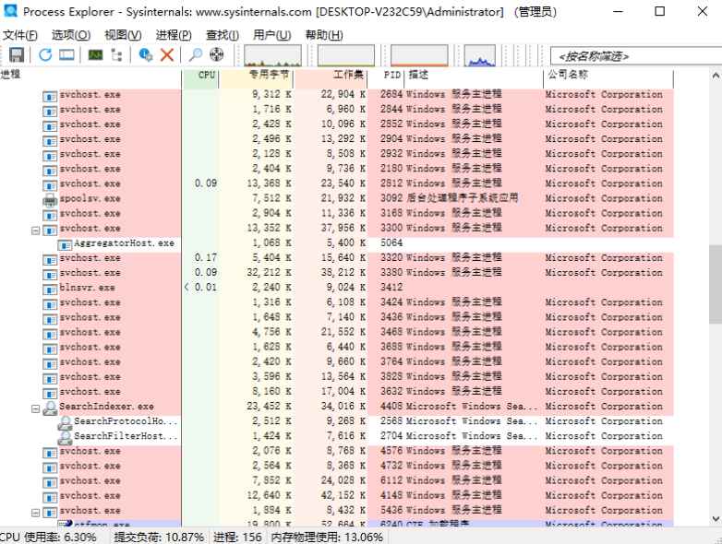This screenshot has width=722, height=544.
Task: Click the red X Kill Process icon
Action: pyautogui.click(x=167, y=55)
